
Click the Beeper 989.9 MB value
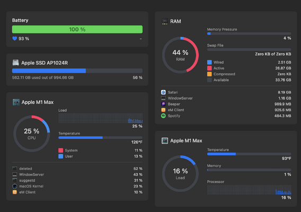click(283, 104)
